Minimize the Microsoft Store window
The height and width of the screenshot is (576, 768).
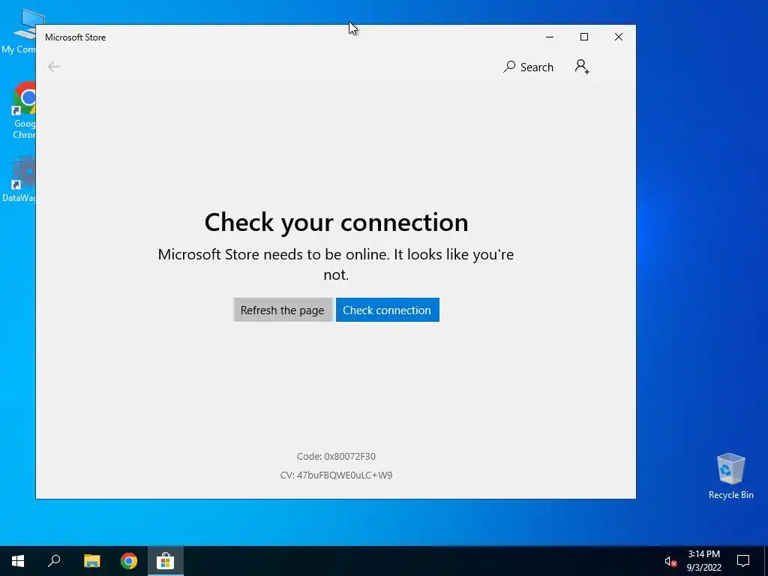(x=550, y=37)
